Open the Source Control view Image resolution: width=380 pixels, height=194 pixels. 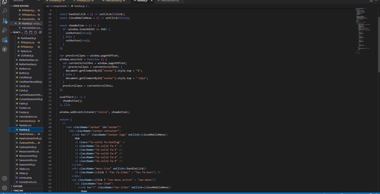coord(4,21)
